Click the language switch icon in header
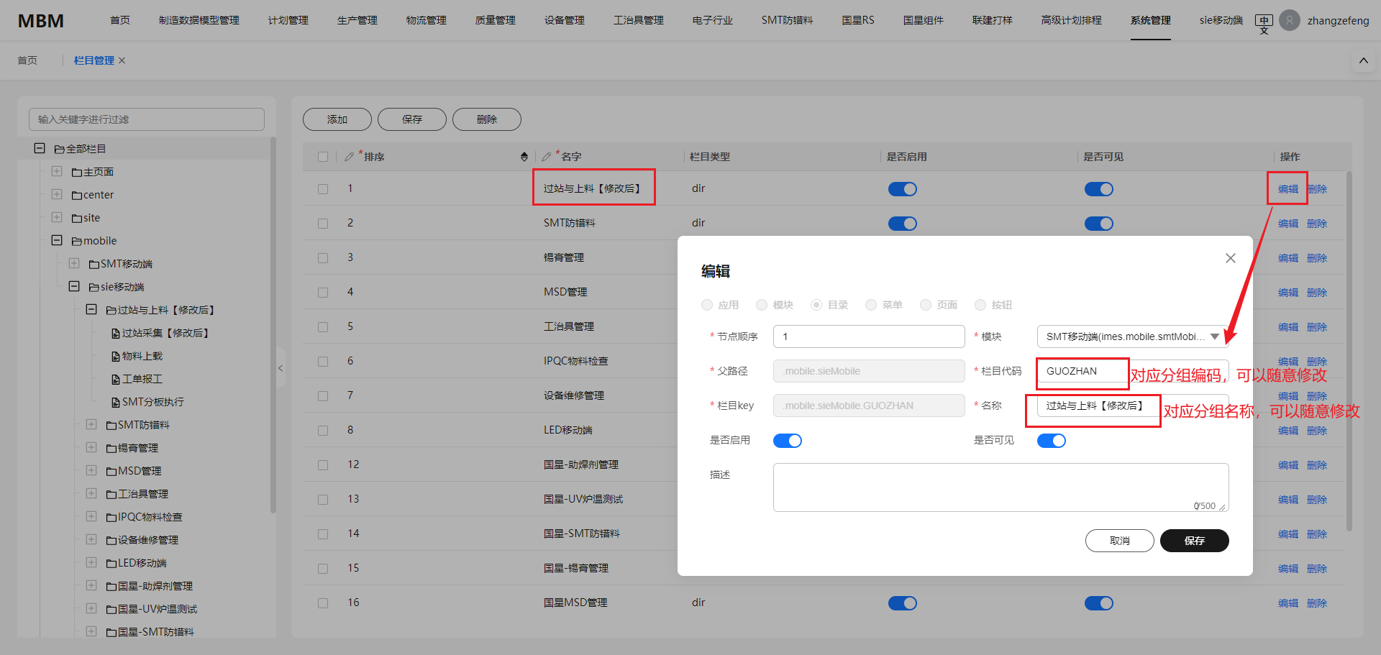The width and height of the screenshot is (1381, 655). click(1264, 23)
